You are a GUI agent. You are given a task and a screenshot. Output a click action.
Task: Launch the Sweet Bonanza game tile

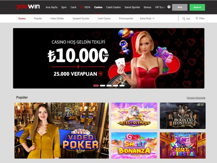click(134, 145)
